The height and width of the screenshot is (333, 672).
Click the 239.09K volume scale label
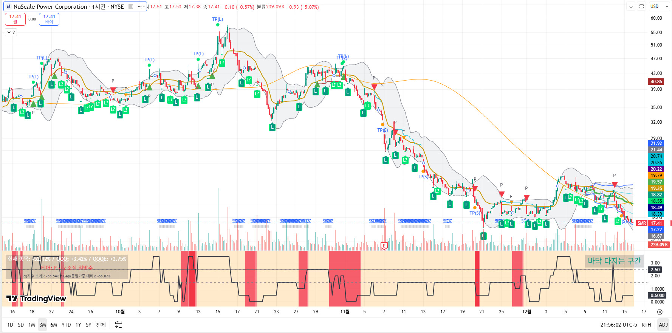(x=659, y=245)
